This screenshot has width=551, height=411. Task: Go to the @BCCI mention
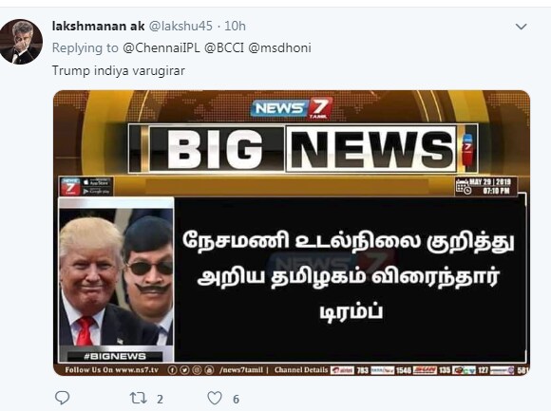tap(224, 48)
